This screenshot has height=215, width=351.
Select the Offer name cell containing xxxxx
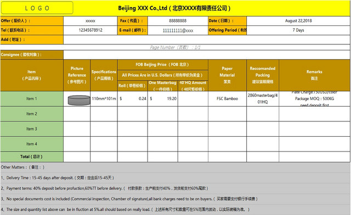(90, 21)
